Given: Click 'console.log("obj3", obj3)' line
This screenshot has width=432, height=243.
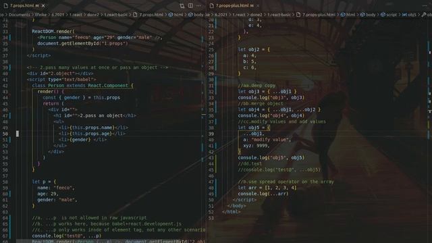Looking at the screenshot, I should [271, 97].
